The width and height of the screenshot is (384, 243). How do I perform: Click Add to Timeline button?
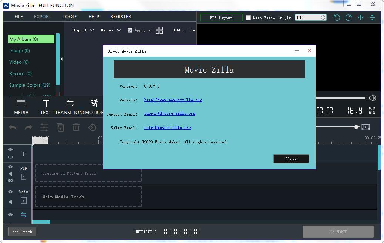coord(184,30)
